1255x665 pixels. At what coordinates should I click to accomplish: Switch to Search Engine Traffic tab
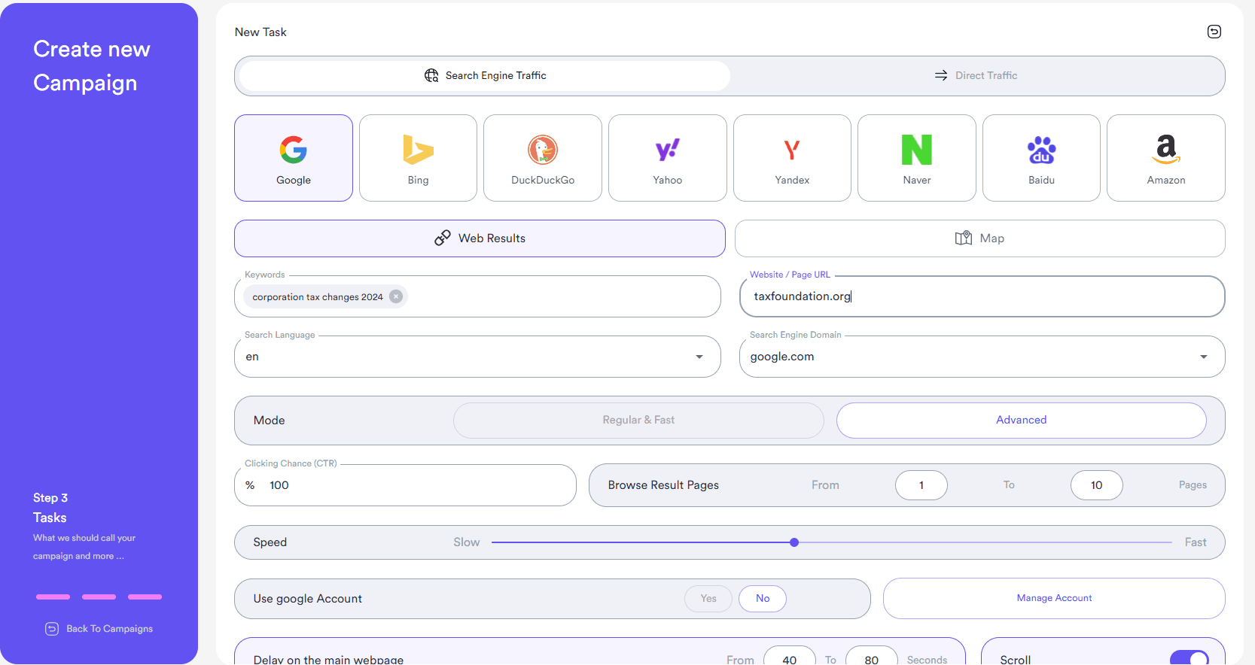[x=485, y=76]
